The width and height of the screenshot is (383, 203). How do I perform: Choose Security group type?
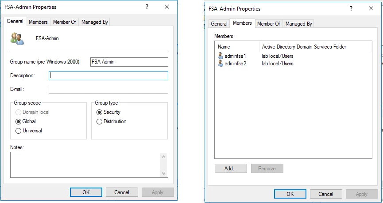[x=108, y=112]
